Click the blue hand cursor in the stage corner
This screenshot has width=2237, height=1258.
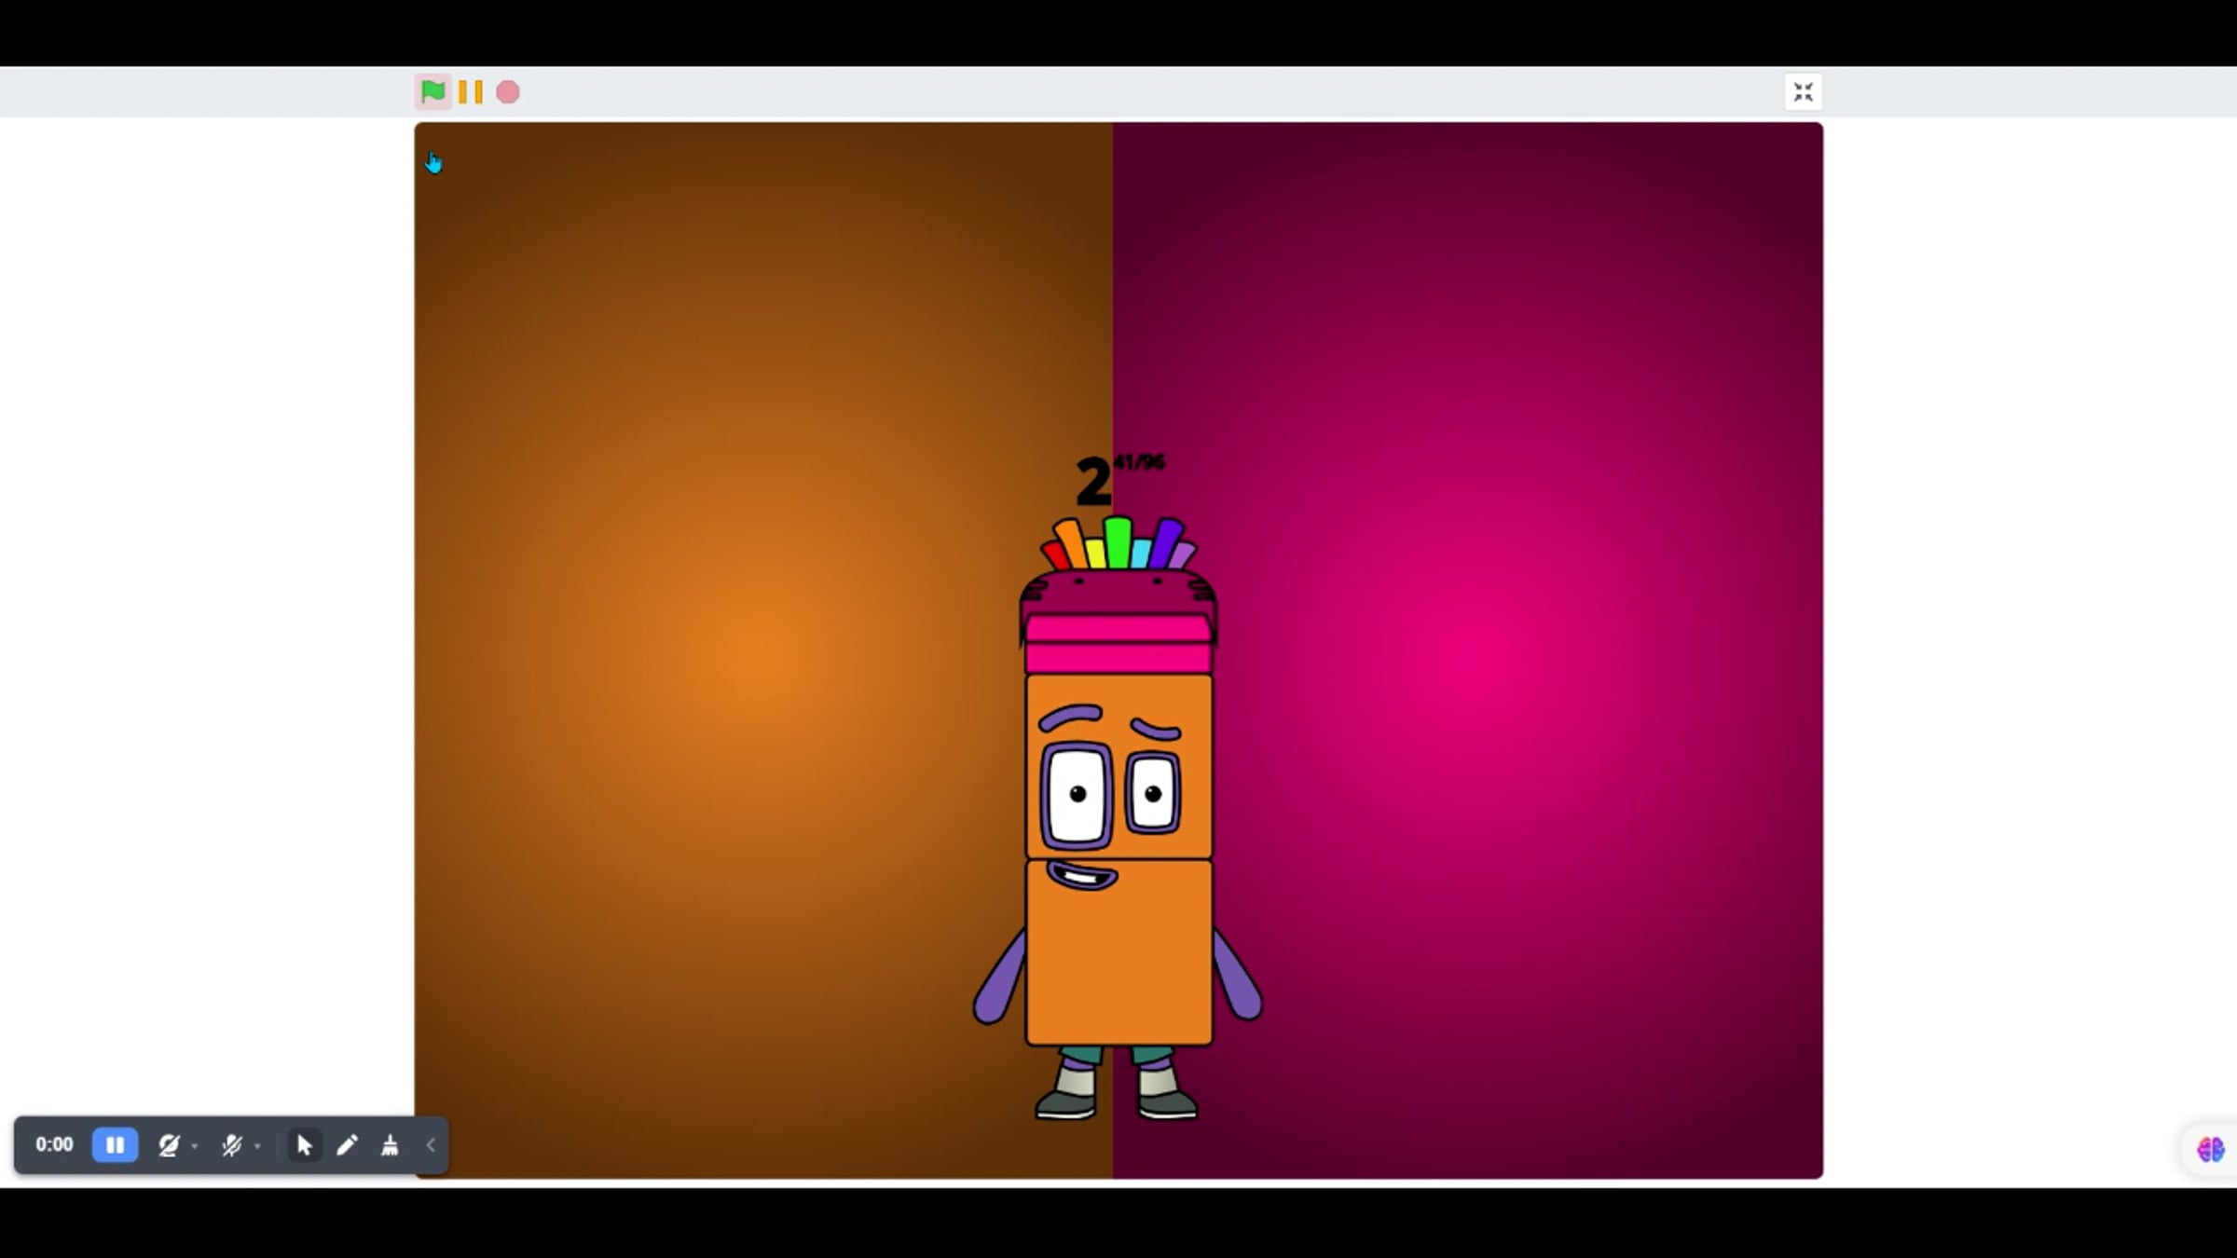pos(432,162)
